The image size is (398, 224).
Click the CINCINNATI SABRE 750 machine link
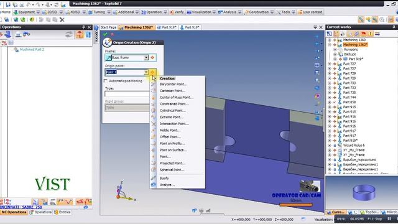[x=21, y=207]
